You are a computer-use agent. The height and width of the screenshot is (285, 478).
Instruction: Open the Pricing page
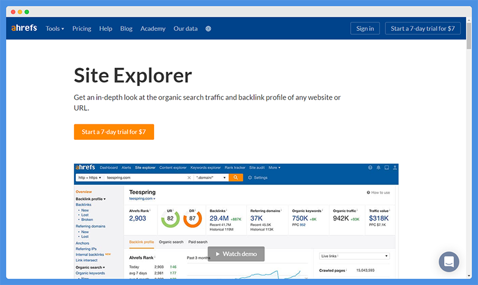pos(82,29)
